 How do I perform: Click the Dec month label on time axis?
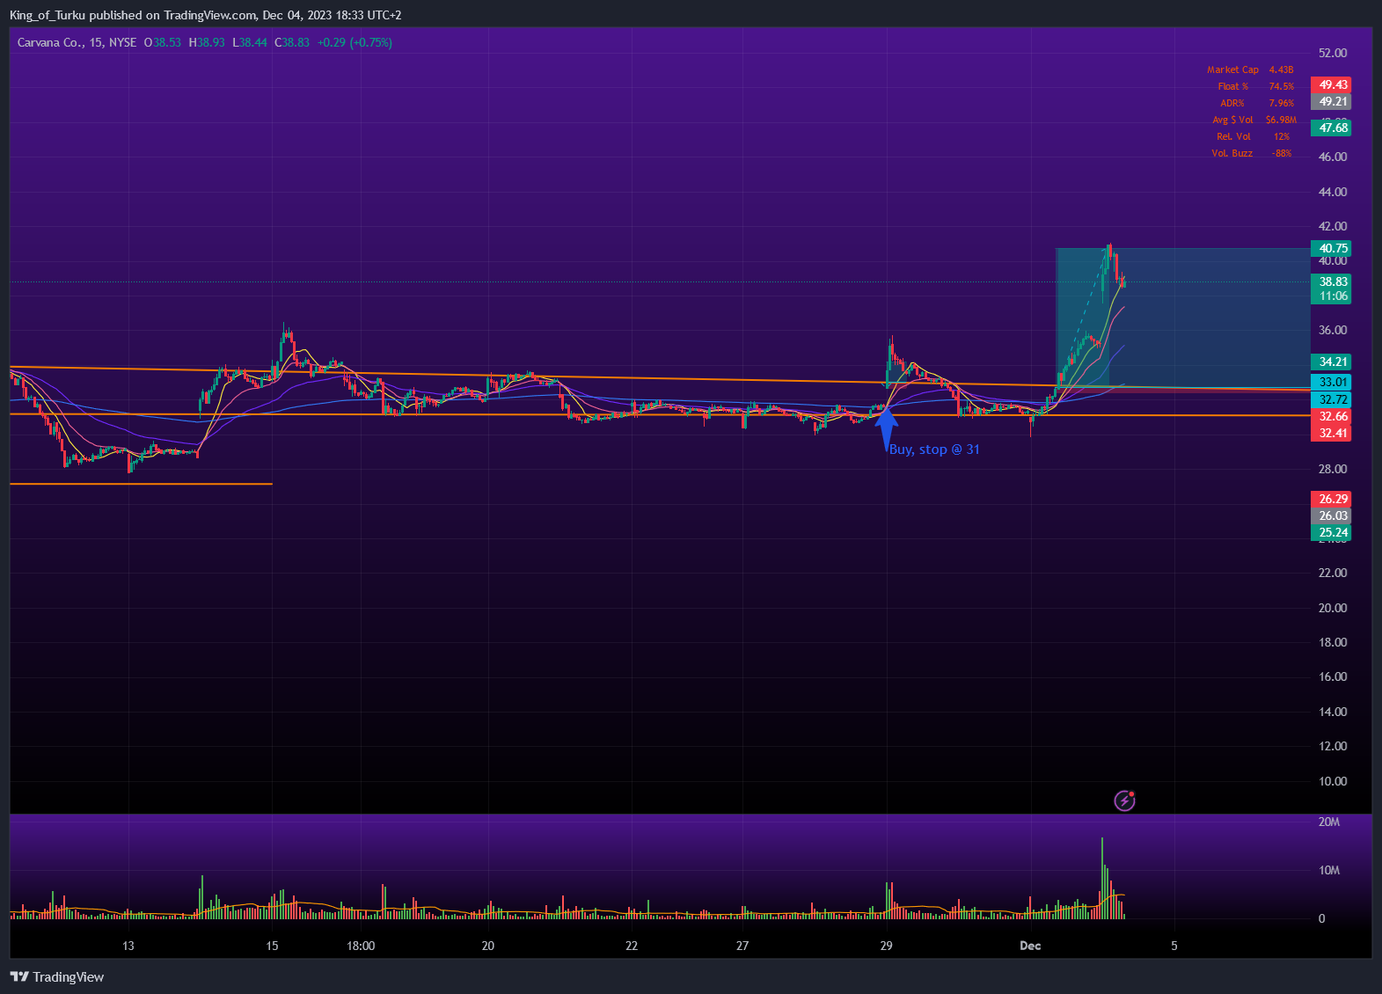coord(1030,946)
